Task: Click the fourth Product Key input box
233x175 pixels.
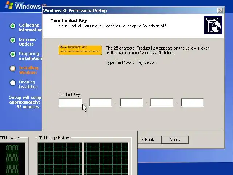Action: click(162, 102)
